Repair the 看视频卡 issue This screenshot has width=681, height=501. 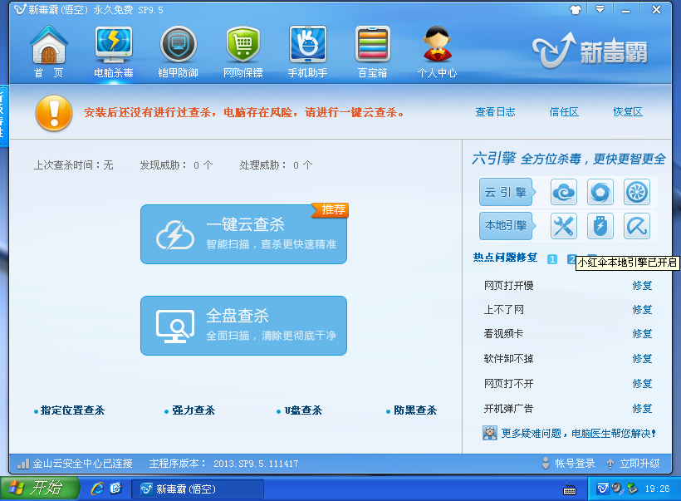[x=642, y=334]
